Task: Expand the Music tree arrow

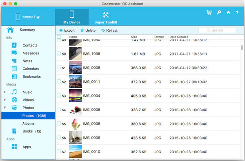Action: click(x=4, y=92)
